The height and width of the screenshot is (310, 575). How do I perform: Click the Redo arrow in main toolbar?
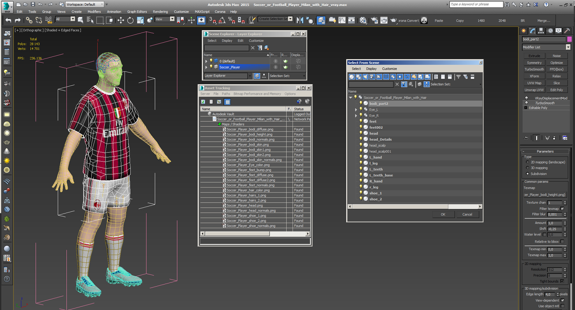(x=17, y=20)
